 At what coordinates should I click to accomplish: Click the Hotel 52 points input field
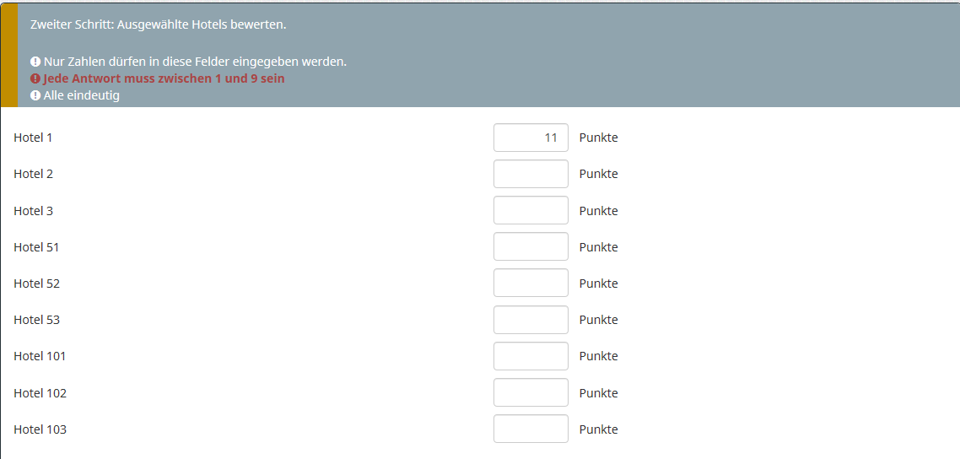[x=531, y=283]
